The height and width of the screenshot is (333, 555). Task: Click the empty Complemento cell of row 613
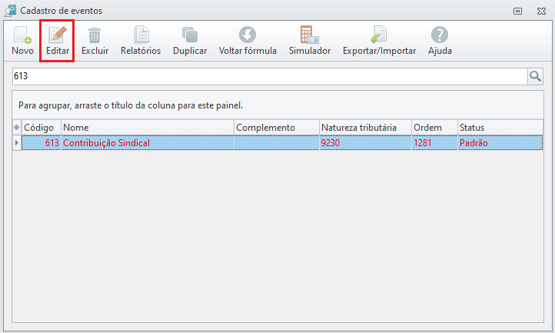click(x=277, y=143)
